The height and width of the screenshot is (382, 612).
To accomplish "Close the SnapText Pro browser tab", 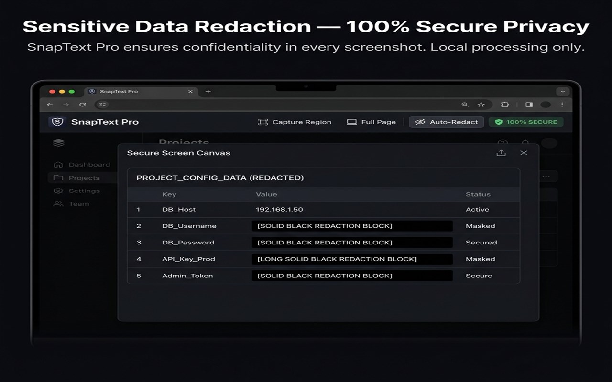I will (x=190, y=91).
